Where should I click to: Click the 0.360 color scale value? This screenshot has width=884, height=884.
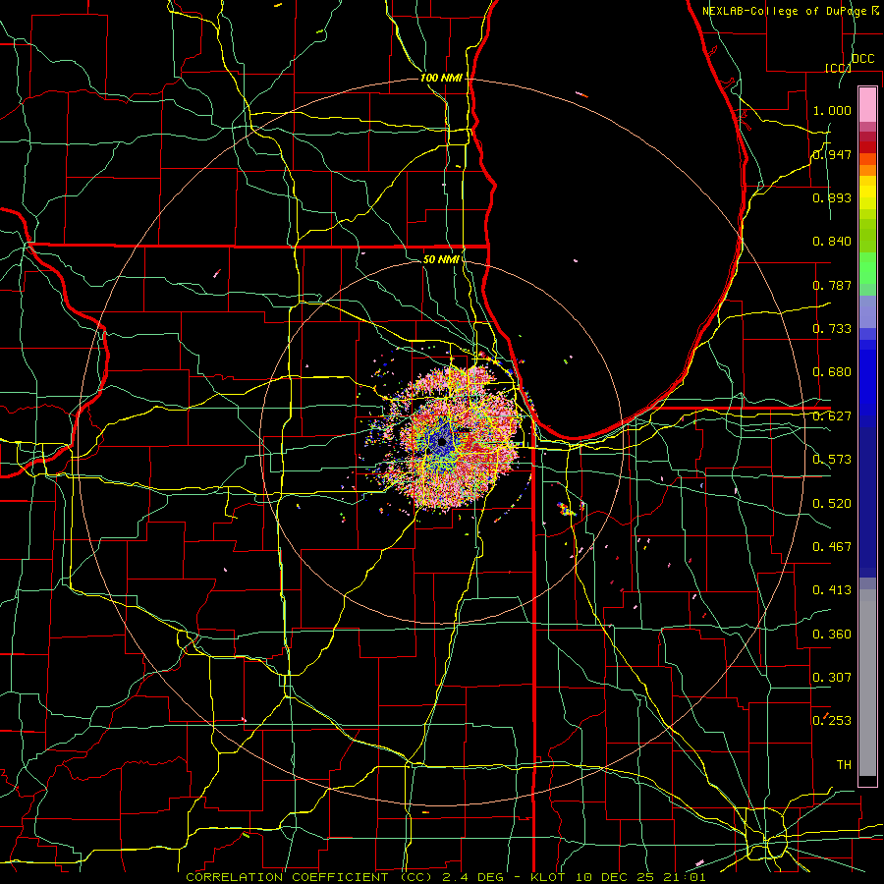832,635
